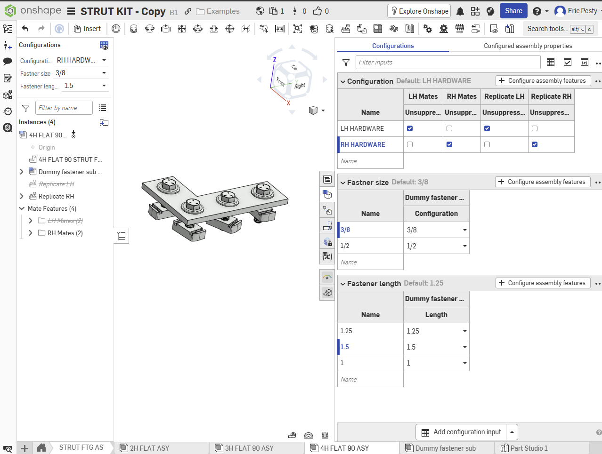Expand the Dummy fastener sub instance
The height and width of the screenshot is (454, 602).
(22, 172)
